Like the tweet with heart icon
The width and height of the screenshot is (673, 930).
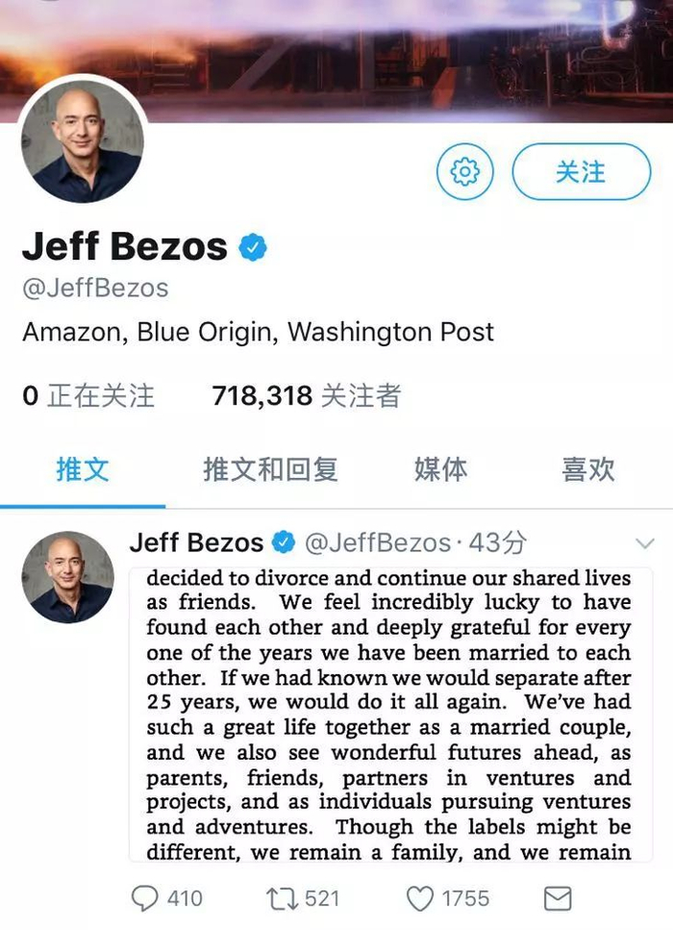[420, 898]
